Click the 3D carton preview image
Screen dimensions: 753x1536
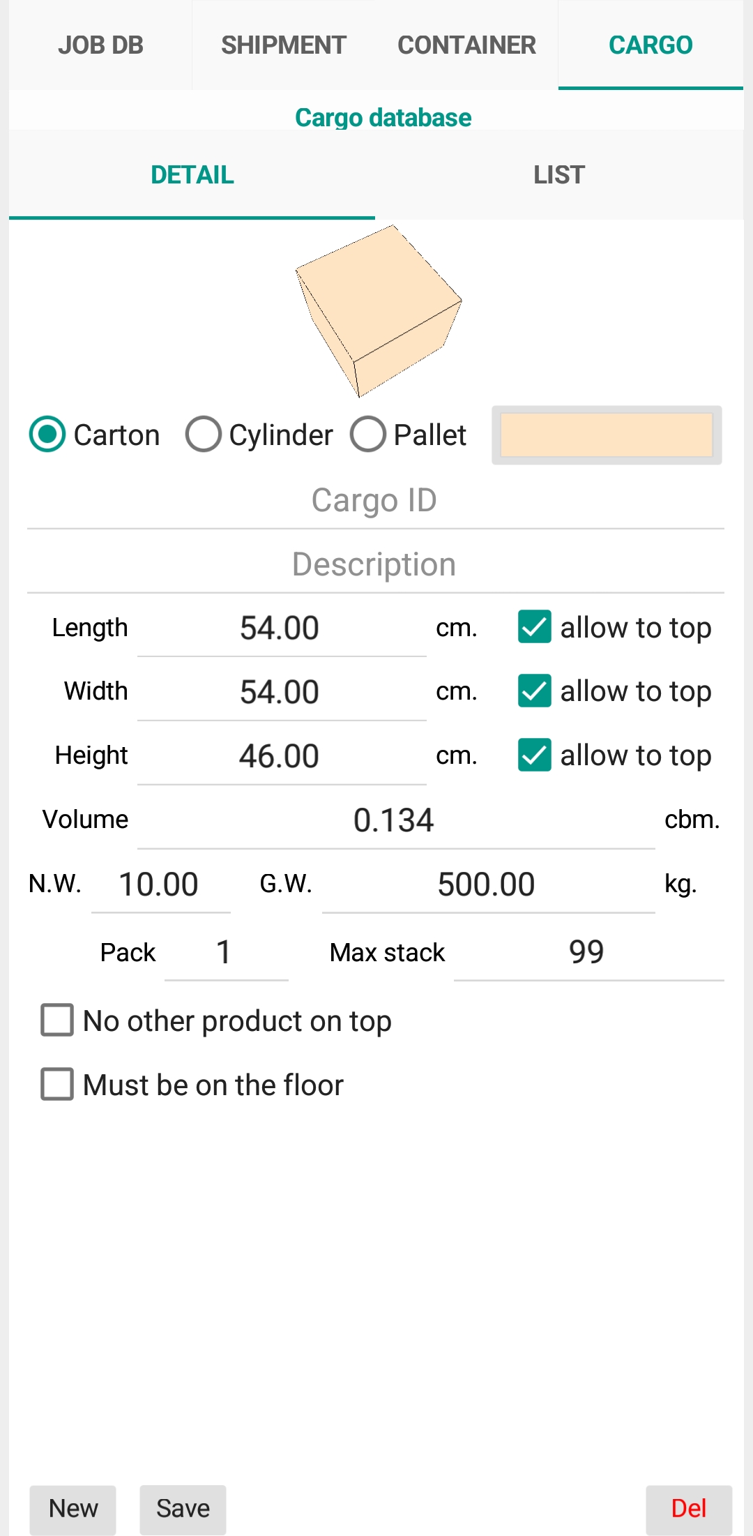pyautogui.click(x=379, y=311)
